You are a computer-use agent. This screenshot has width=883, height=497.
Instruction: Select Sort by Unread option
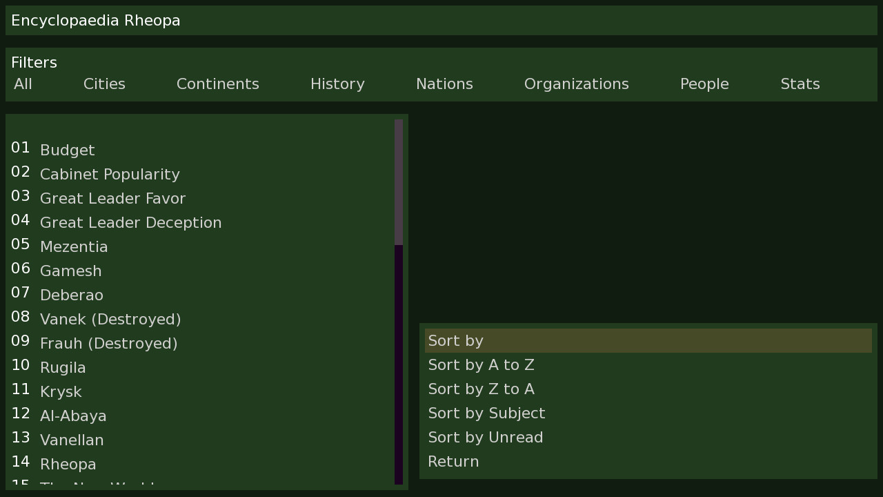coord(485,437)
